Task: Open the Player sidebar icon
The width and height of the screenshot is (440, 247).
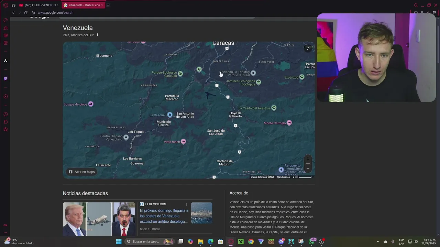Action: point(5,96)
